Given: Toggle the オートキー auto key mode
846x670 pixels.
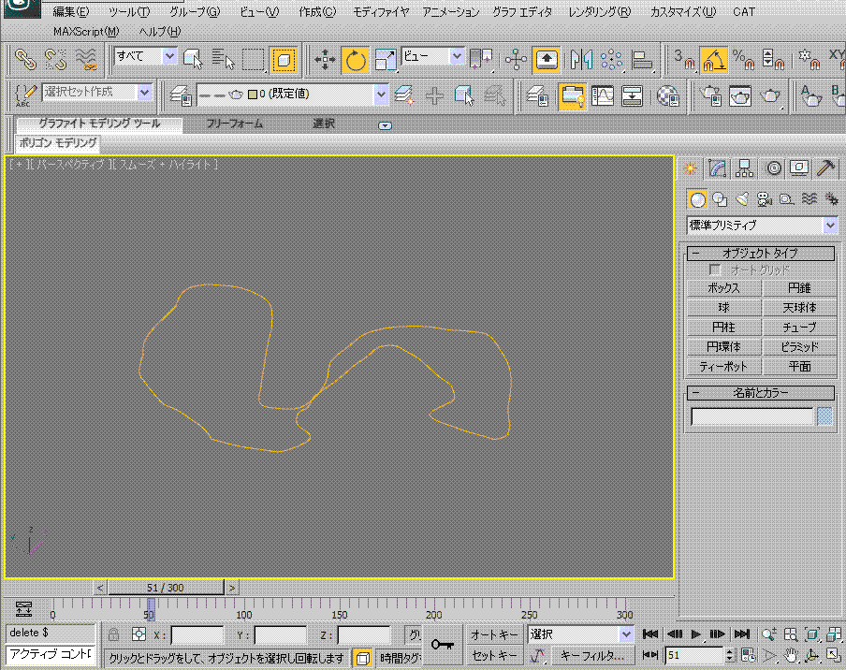Looking at the screenshot, I should point(495,634).
